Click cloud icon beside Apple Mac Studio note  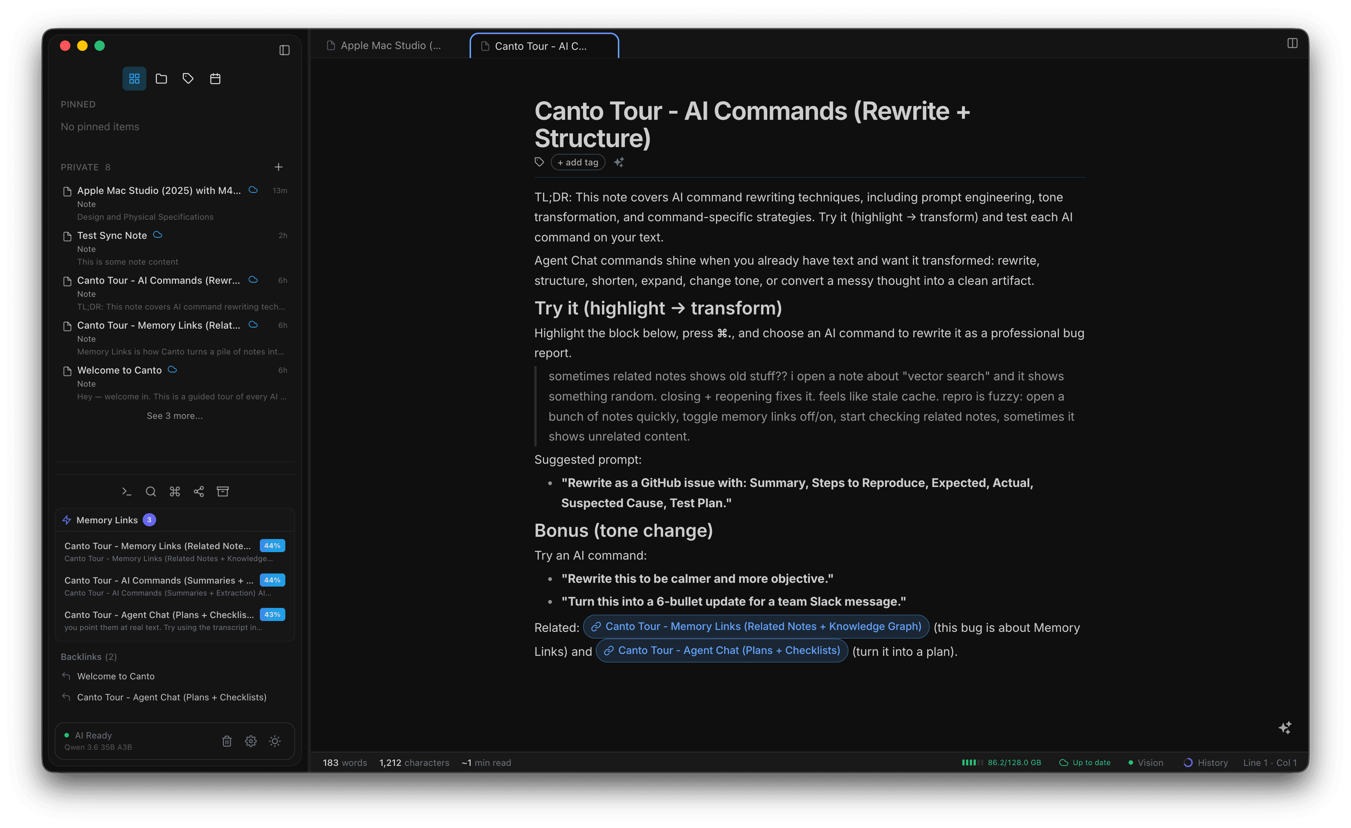(253, 190)
